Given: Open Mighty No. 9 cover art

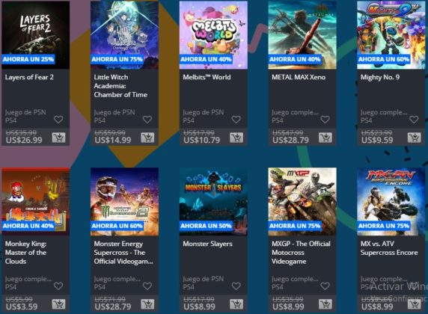Looking at the screenshot, I should (x=391, y=35).
